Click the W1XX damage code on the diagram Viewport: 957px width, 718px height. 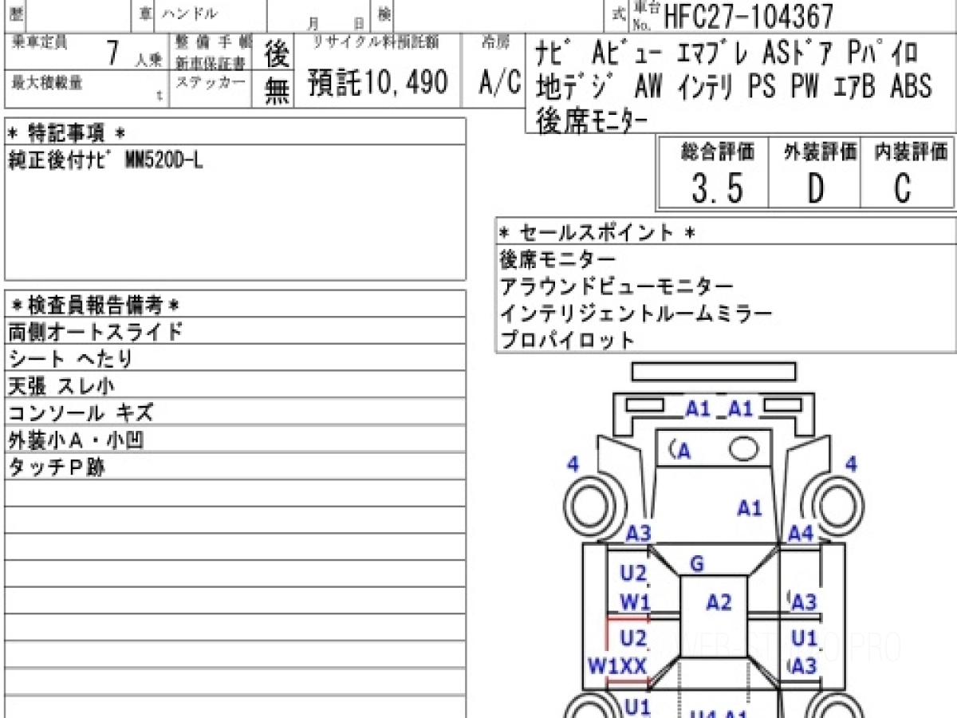(x=617, y=665)
